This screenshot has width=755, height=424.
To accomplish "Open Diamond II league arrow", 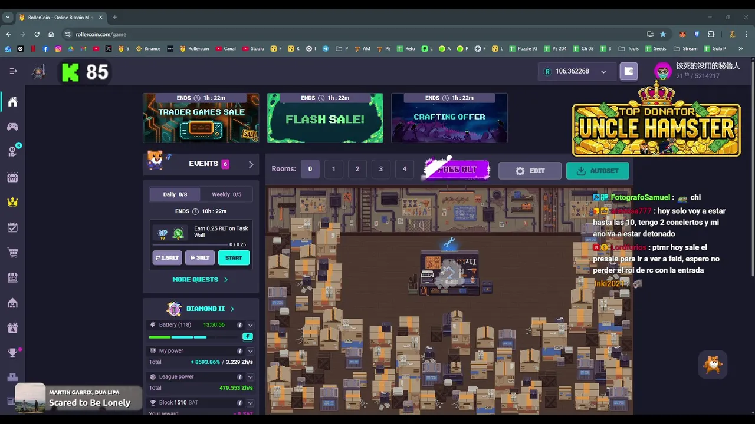I will [232, 309].
